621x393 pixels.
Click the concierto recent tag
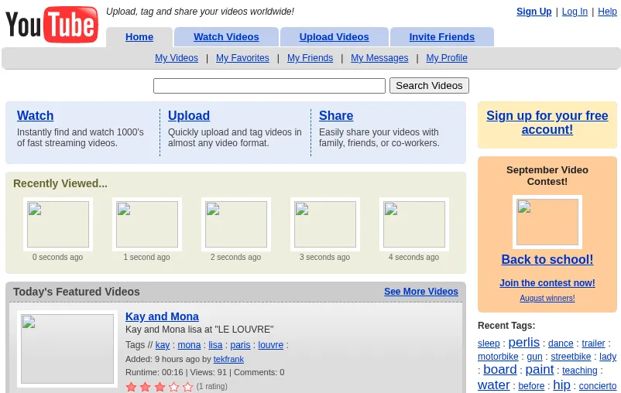tap(598, 386)
